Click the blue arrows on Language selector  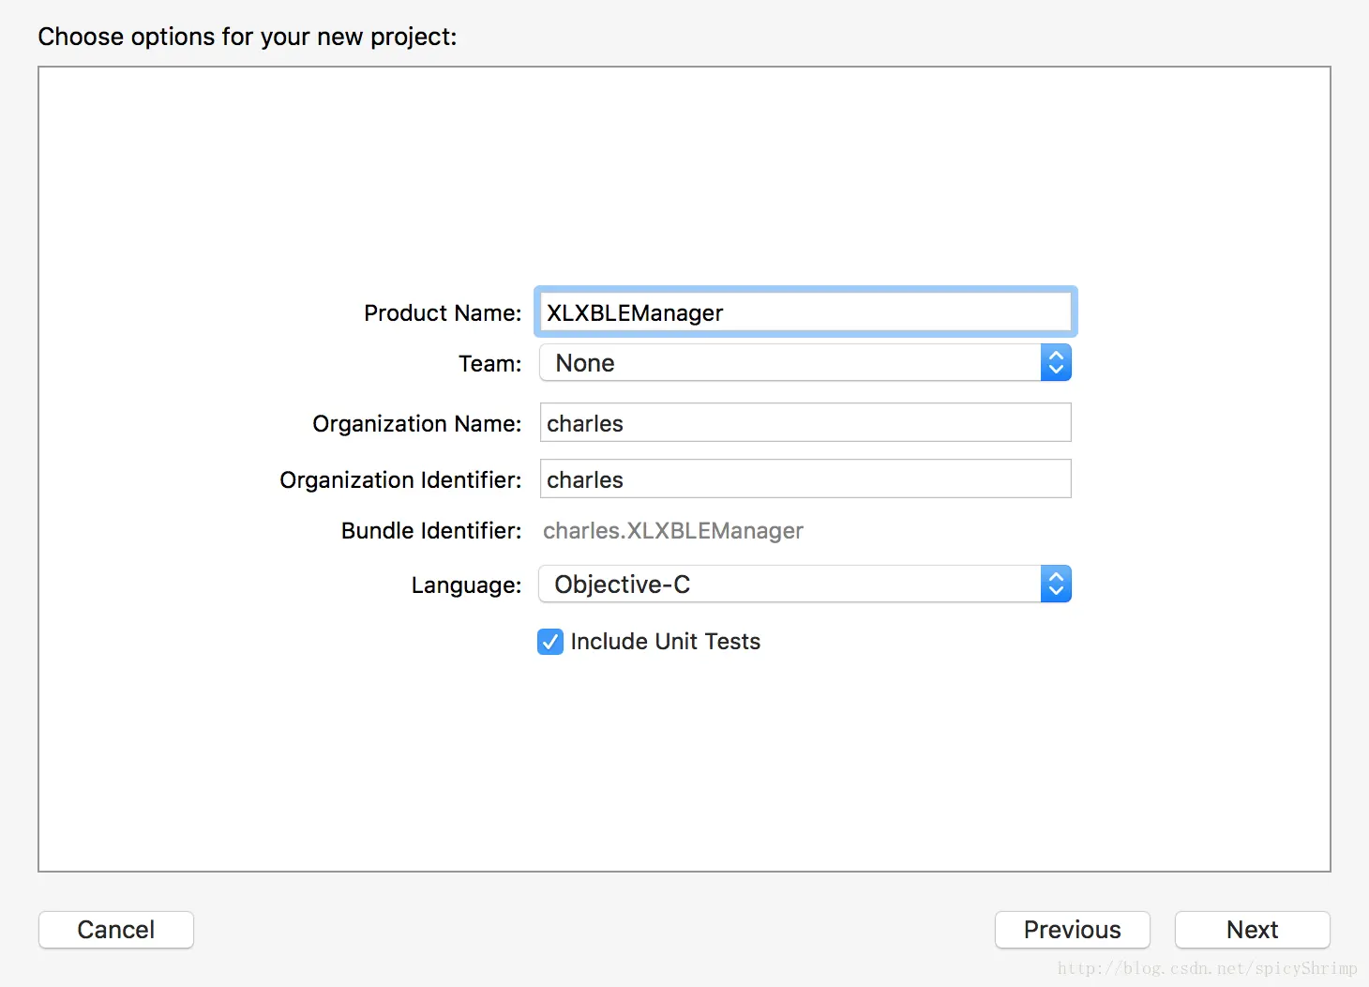1056,585
